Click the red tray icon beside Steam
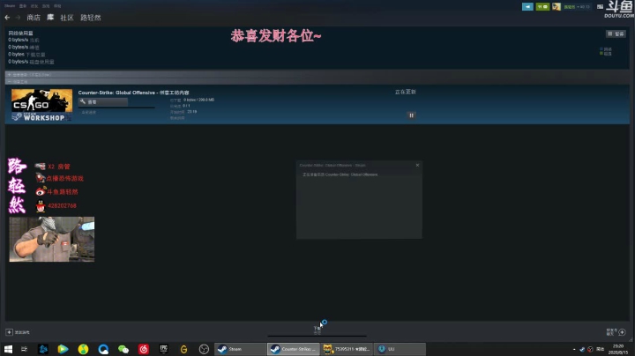Image resolution: width=635 pixels, height=356 pixels. (590, 349)
